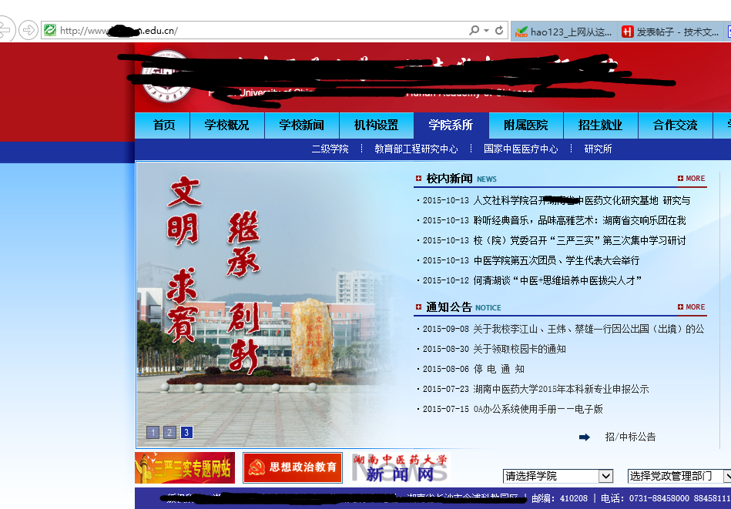The width and height of the screenshot is (731, 509).
Task: Click the search magnifier icon in address bar
Action: 474,30
